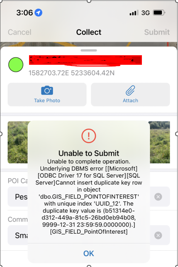Tap Cancel in the Collect header
Viewport: 178px width, 267px height.
click(x=20, y=32)
